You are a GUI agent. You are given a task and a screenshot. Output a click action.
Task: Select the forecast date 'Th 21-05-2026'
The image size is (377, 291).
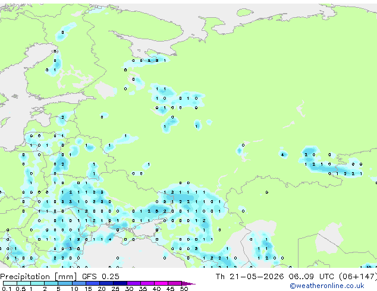(250, 277)
